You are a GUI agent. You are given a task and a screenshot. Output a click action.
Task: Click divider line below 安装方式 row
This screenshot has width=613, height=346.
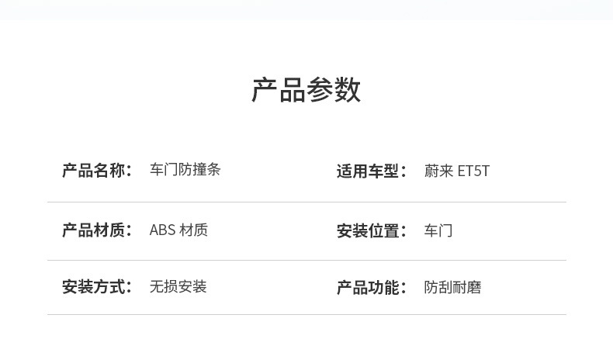click(306, 315)
